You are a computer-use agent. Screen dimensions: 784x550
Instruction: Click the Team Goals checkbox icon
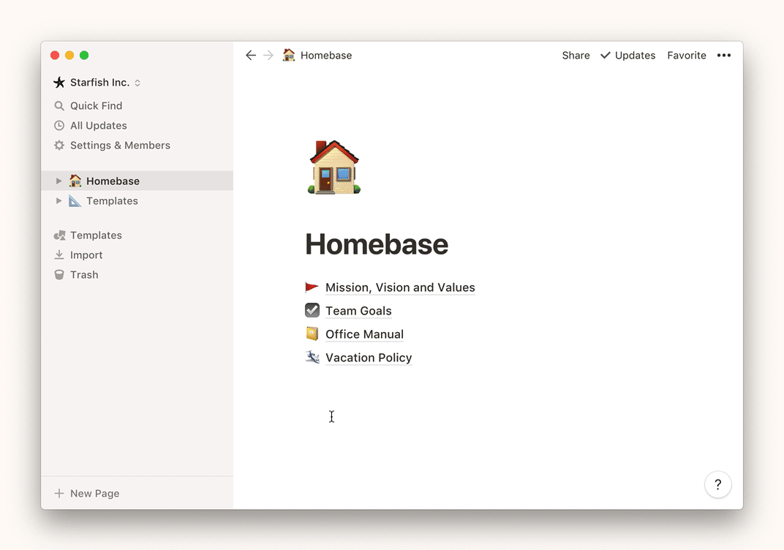[x=312, y=310]
